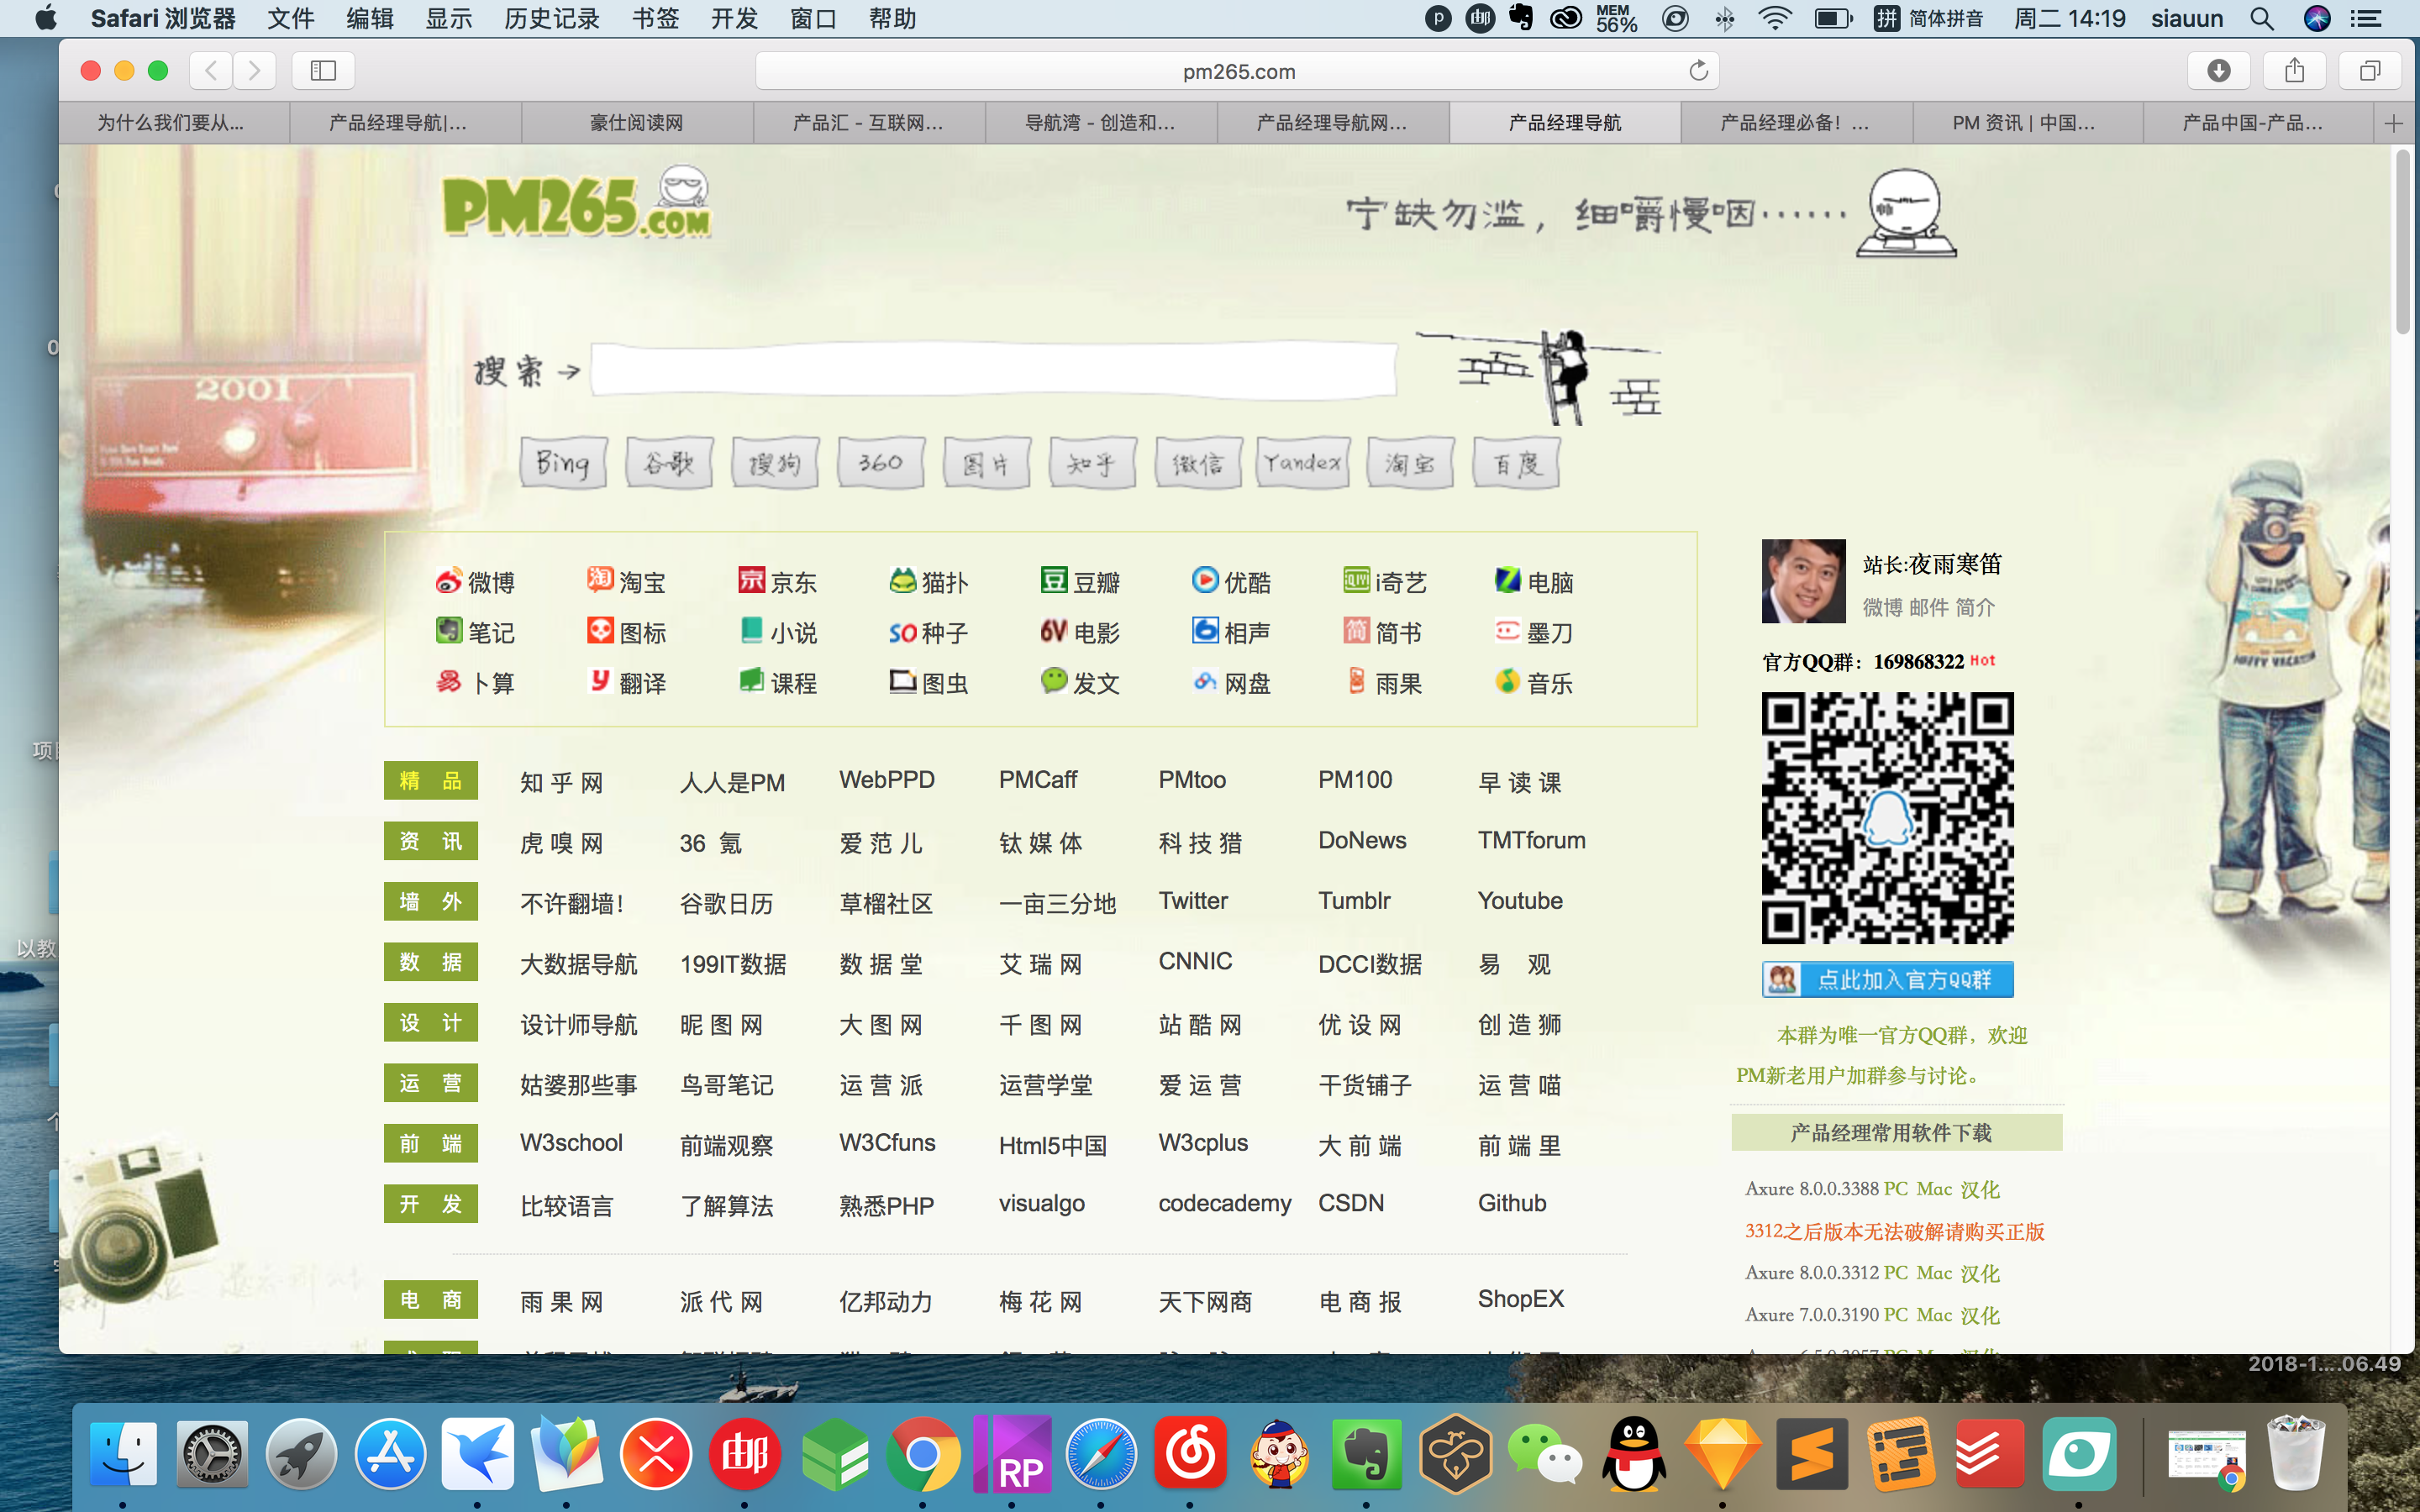Launch Chrome from the Dock
The width and height of the screenshot is (2420, 1512).
(x=922, y=1454)
